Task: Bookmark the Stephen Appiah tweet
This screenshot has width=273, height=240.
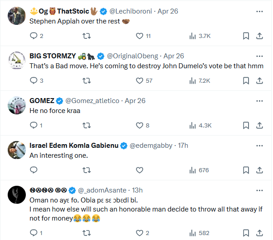Action: point(245,36)
